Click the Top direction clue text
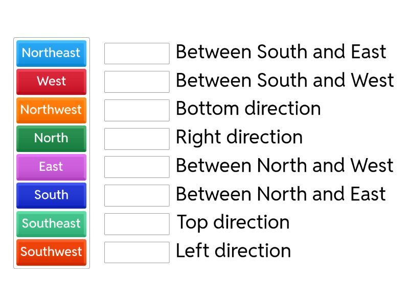Screen dimensions: 409x306 tap(233, 222)
